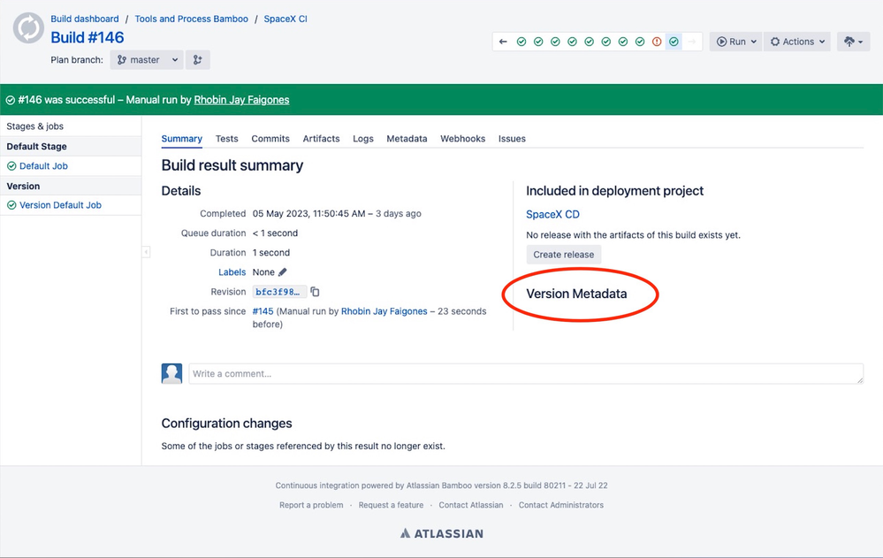Copy revision hash with clipboard icon
Image resolution: width=883 pixels, height=558 pixels.
point(315,292)
